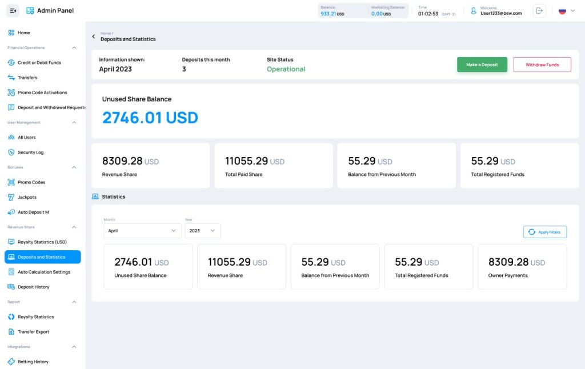Screen dimensions: 585x369
Task: Open the Jackpots icon in sidebar
Action: [x=11, y=197]
